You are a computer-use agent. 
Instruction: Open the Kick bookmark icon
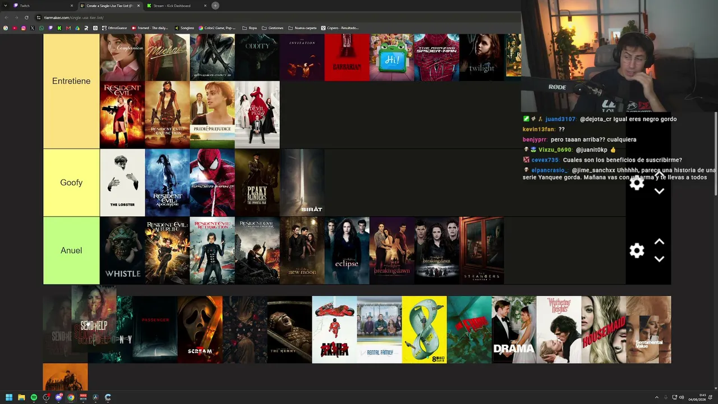(59, 28)
